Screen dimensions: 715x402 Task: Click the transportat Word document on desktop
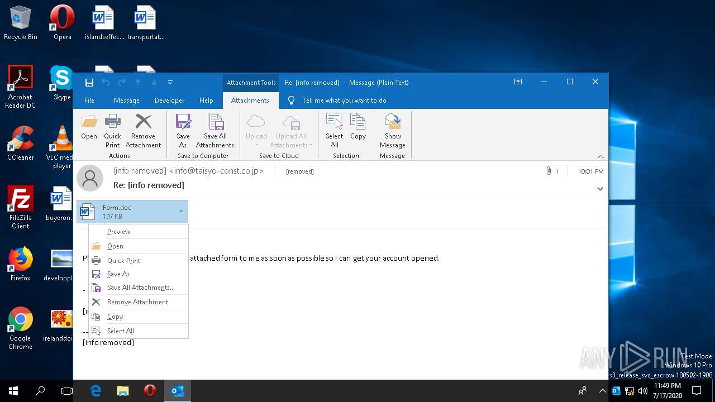click(146, 23)
